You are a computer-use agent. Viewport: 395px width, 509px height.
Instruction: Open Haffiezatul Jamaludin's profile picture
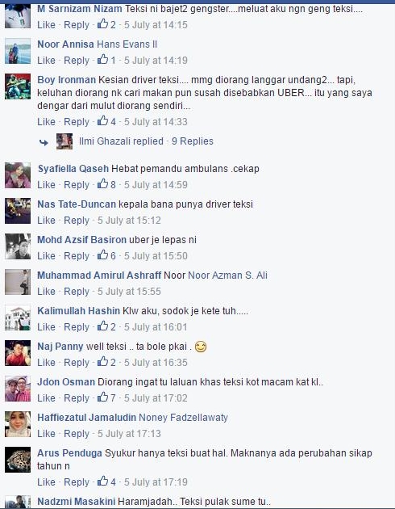(18, 424)
